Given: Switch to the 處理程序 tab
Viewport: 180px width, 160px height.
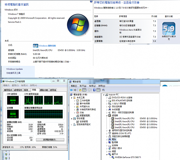Looking at the screenshot, I should point(18,90).
